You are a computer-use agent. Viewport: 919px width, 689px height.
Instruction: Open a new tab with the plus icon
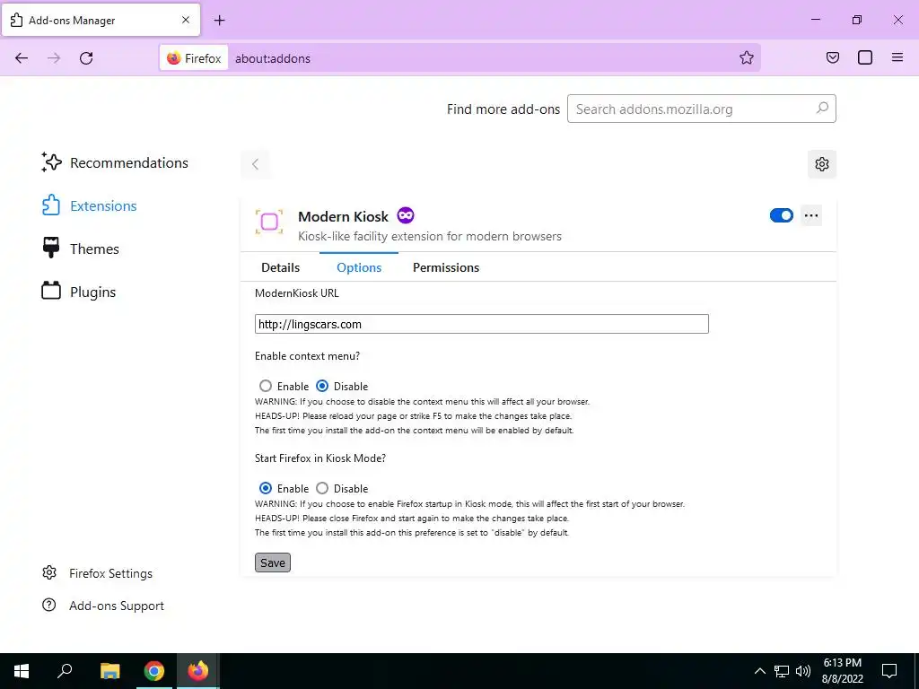219,21
